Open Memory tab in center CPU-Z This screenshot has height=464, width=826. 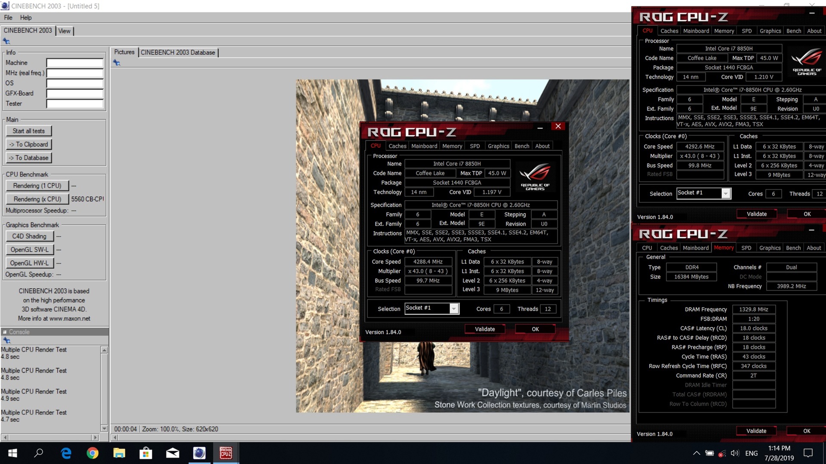pyautogui.click(x=452, y=146)
